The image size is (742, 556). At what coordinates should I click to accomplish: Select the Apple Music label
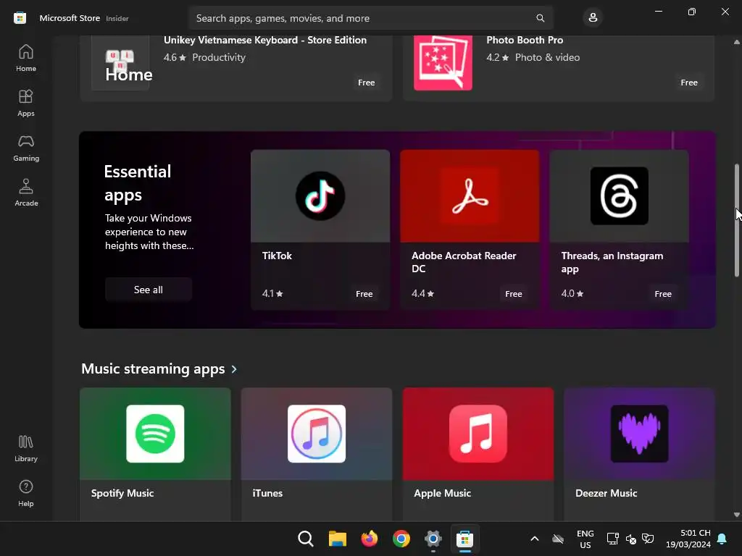[443, 493]
